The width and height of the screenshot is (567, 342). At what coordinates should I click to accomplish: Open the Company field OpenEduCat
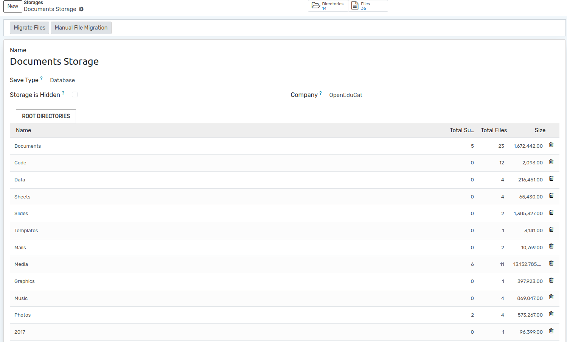[x=345, y=95]
